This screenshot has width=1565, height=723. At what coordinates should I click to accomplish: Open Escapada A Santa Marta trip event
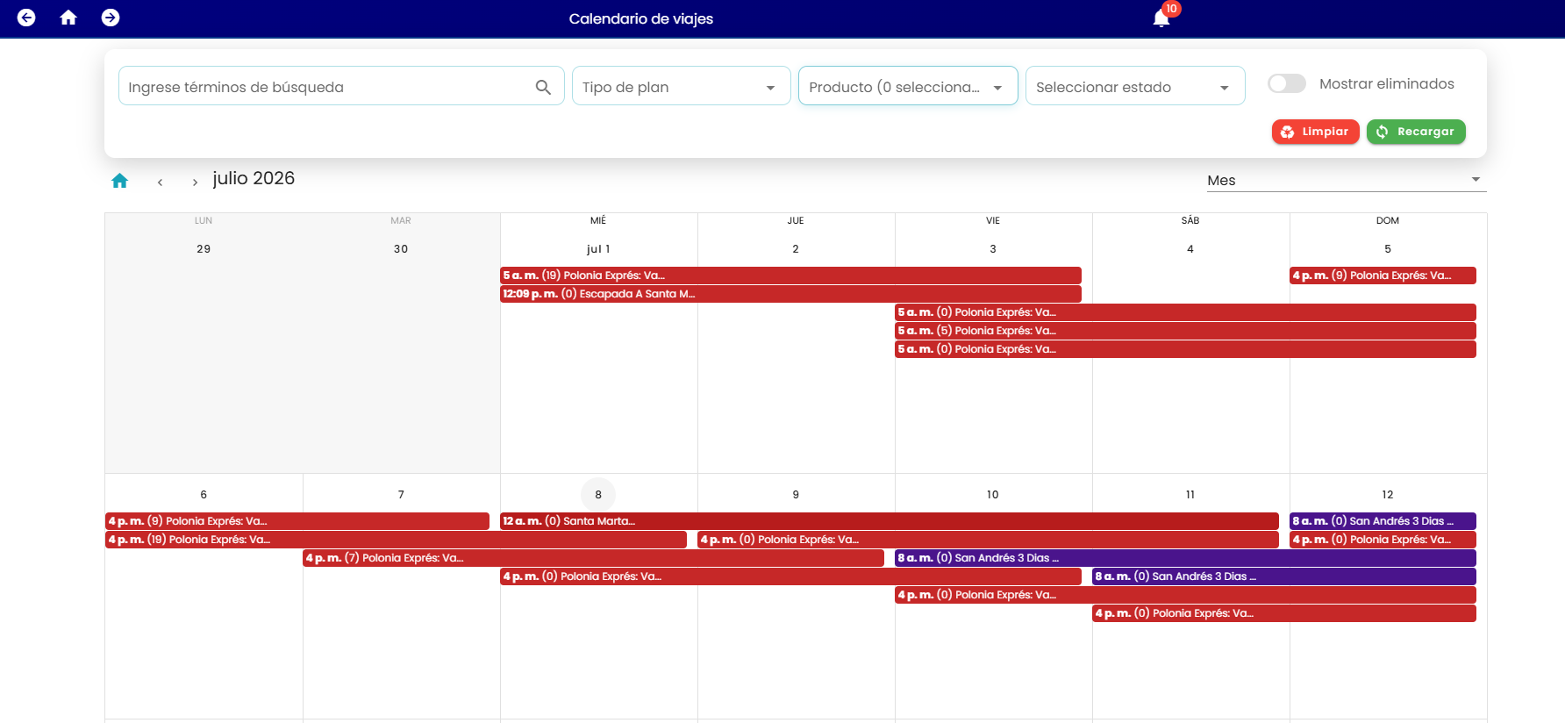790,294
